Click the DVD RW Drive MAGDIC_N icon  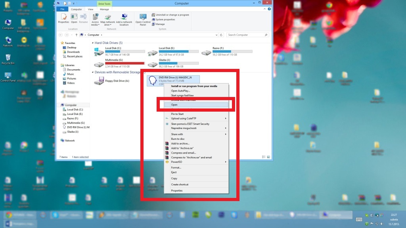pos(152,81)
